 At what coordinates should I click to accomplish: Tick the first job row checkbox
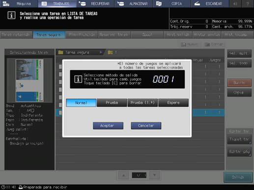coord(60,67)
